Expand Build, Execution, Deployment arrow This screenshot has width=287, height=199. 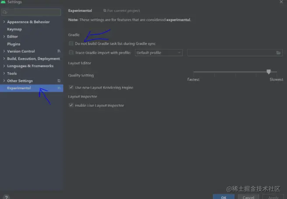coord(4,59)
